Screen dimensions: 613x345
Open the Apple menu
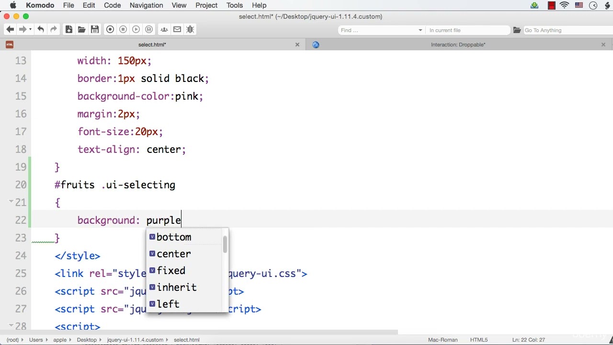tap(12, 5)
